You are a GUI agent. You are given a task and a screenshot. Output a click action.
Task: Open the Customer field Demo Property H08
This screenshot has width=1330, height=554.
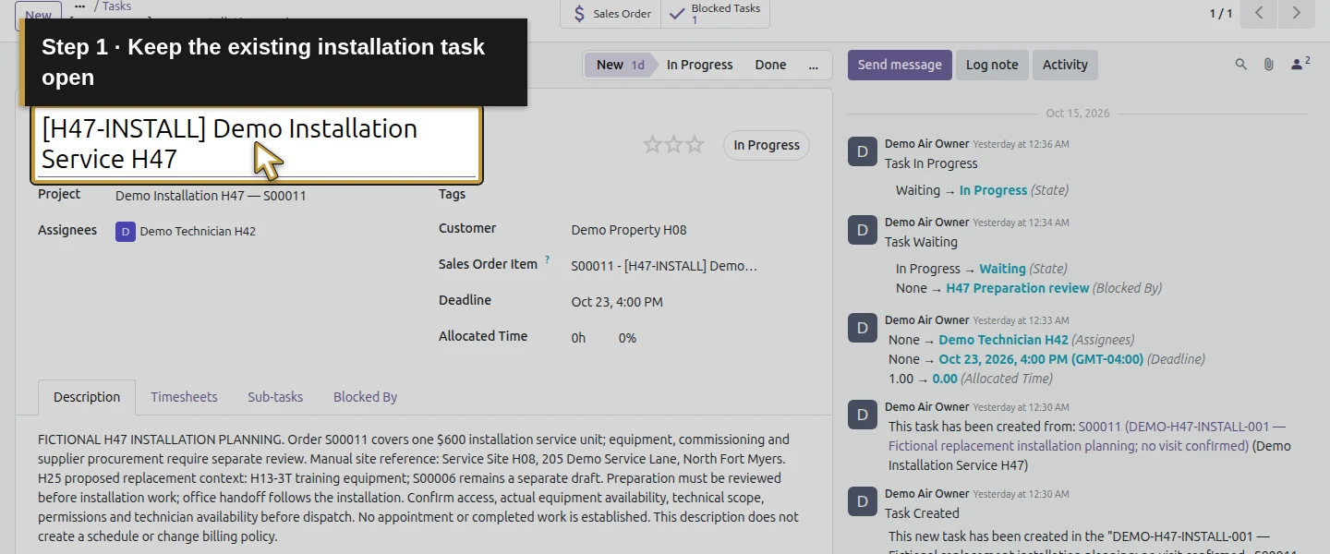pos(629,230)
